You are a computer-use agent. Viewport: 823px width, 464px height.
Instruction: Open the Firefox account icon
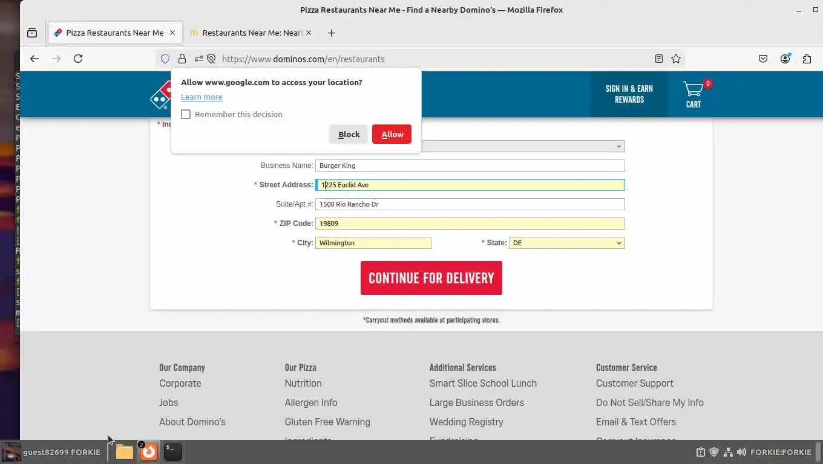[785, 59]
